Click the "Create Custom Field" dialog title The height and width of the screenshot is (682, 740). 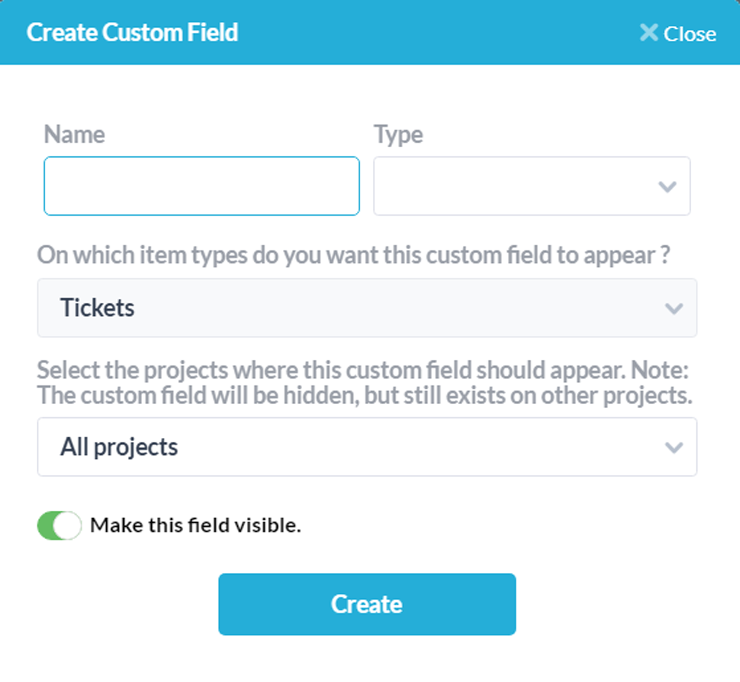click(132, 33)
